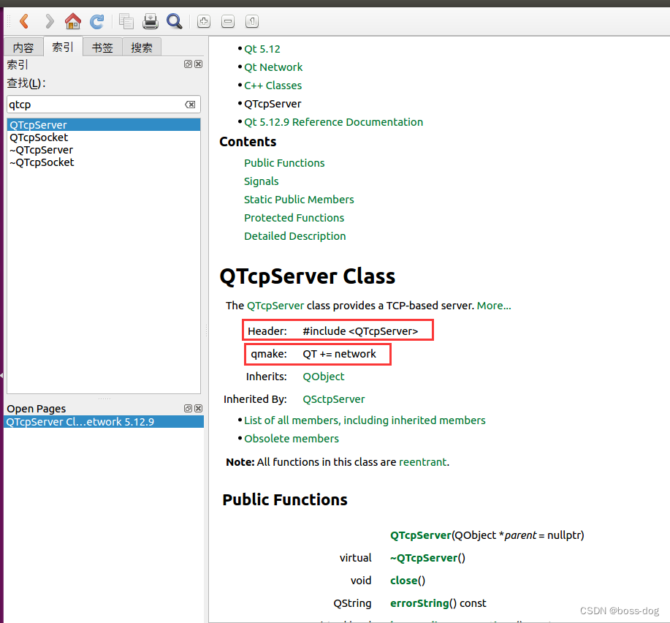Open QTcpServer constructor function link

tap(420, 535)
